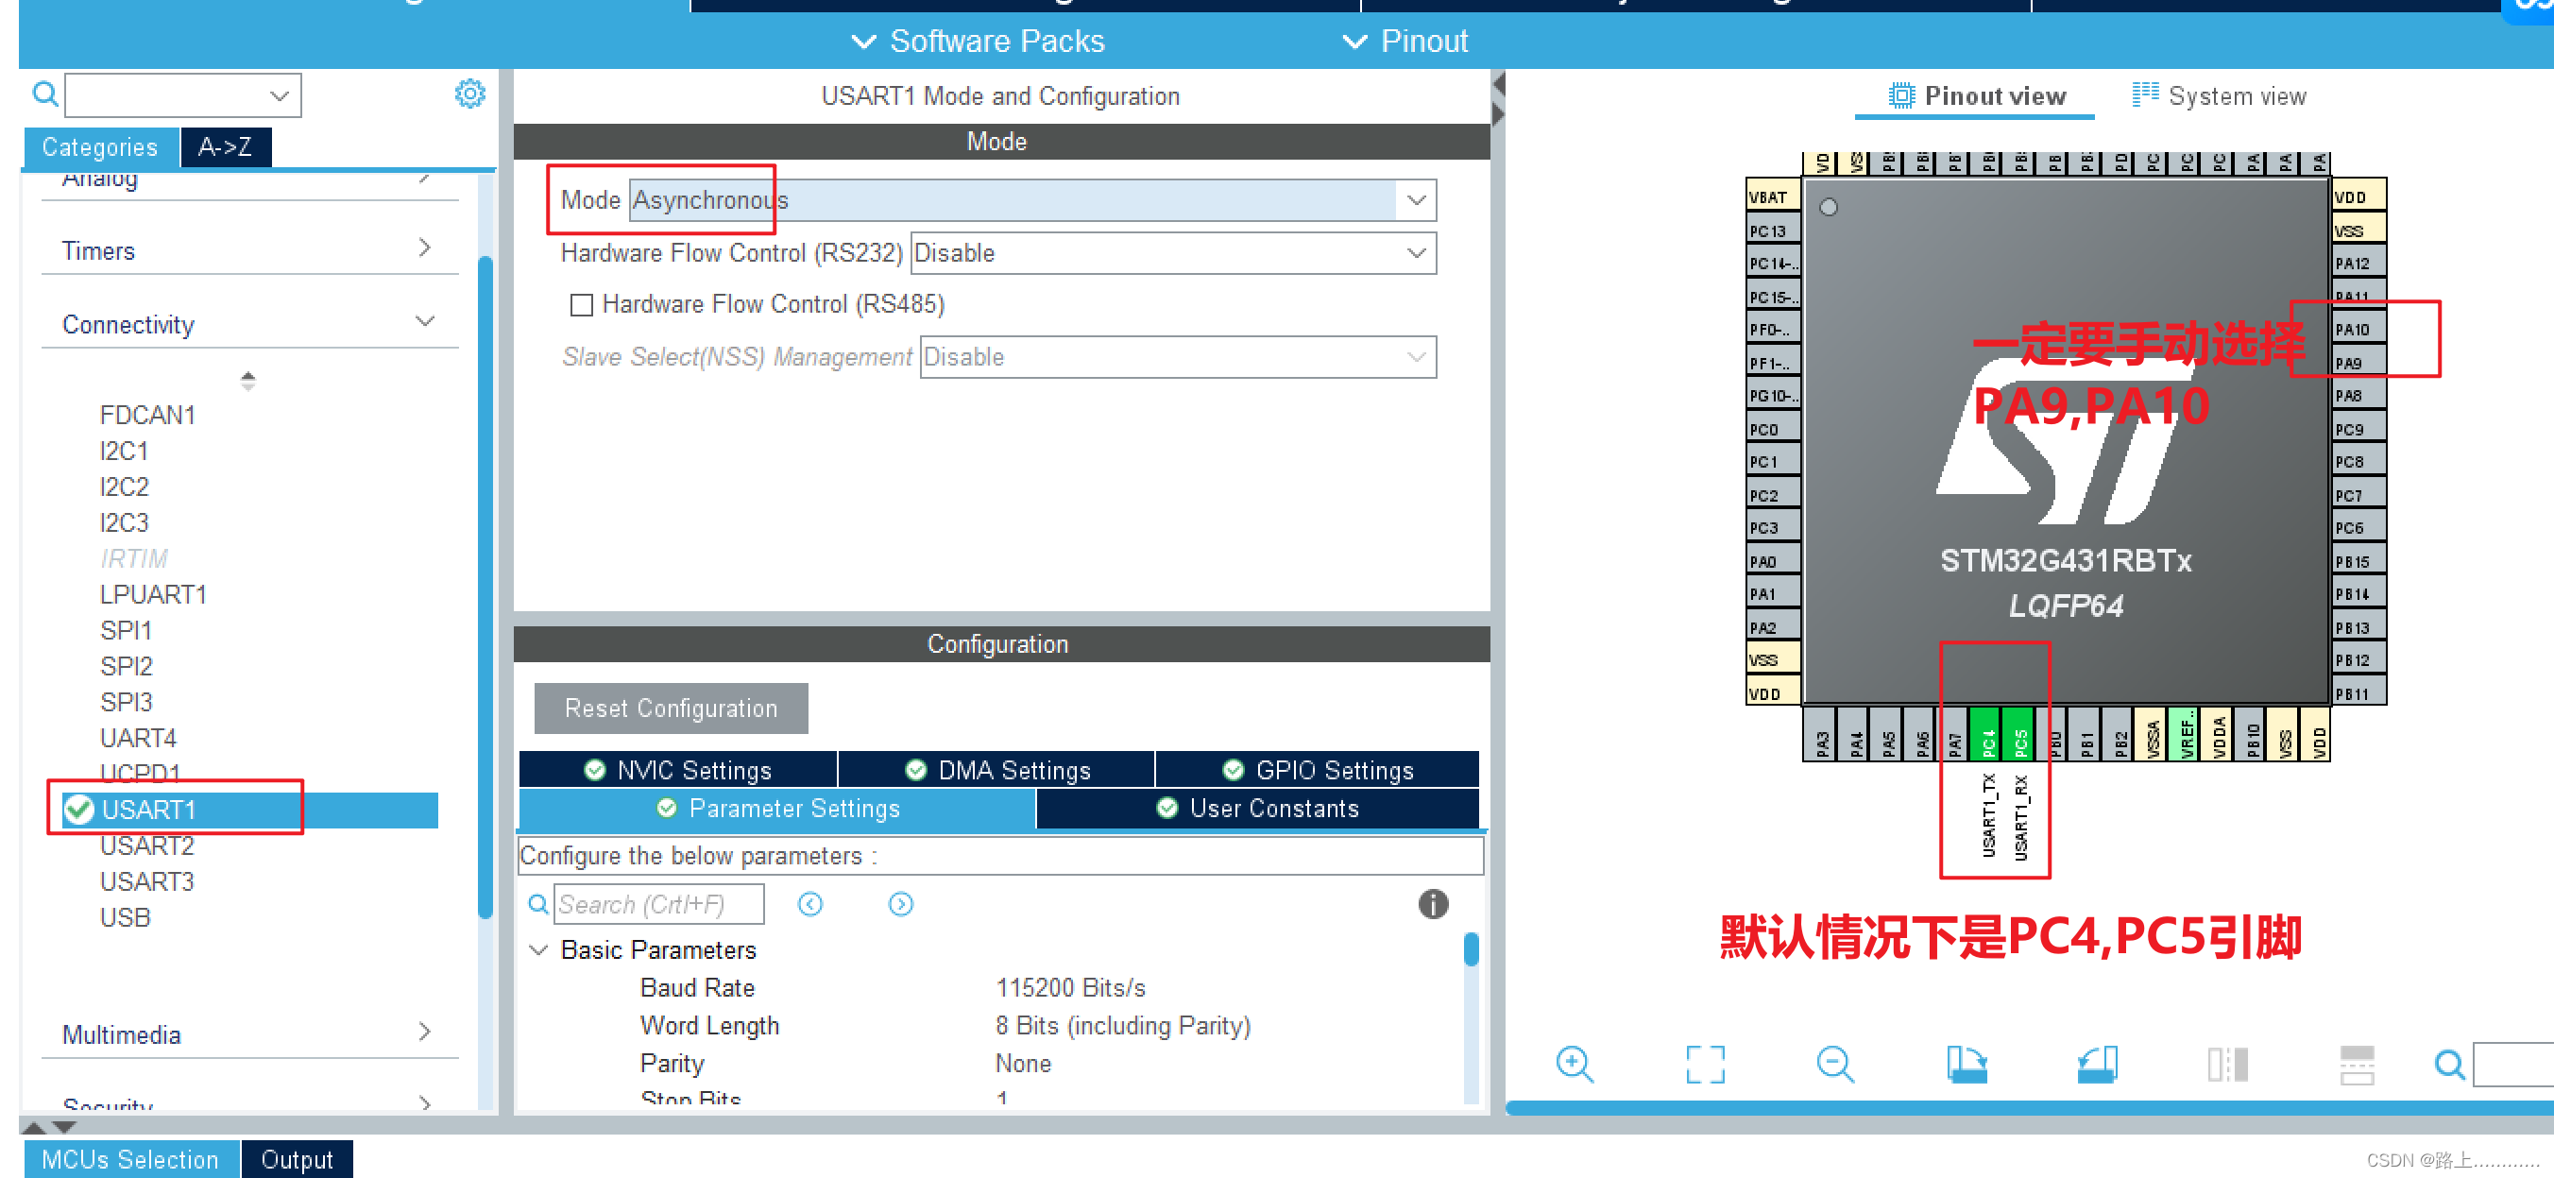This screenshot has width=2554, height=1178.
Task: Select SPI1 in the peripheral list
Action: (x=126, y=631)
